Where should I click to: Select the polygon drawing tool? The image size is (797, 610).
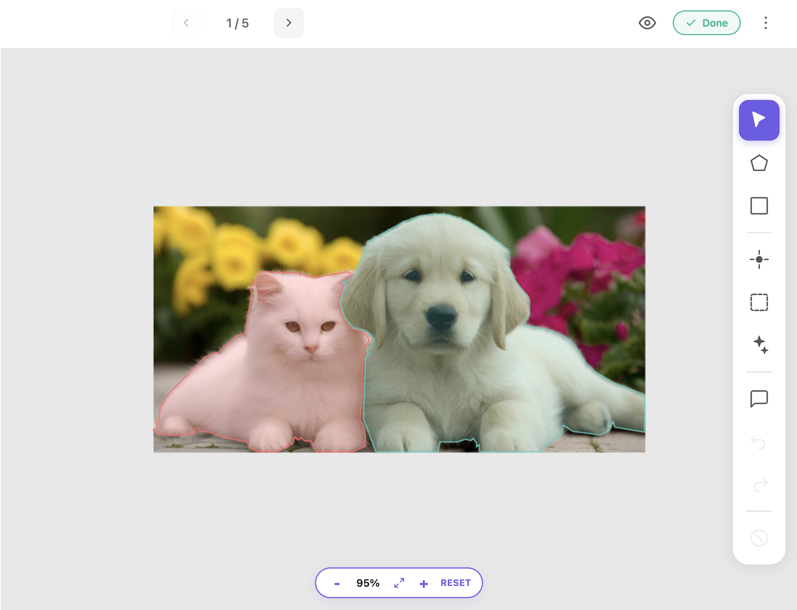point(759,163)
